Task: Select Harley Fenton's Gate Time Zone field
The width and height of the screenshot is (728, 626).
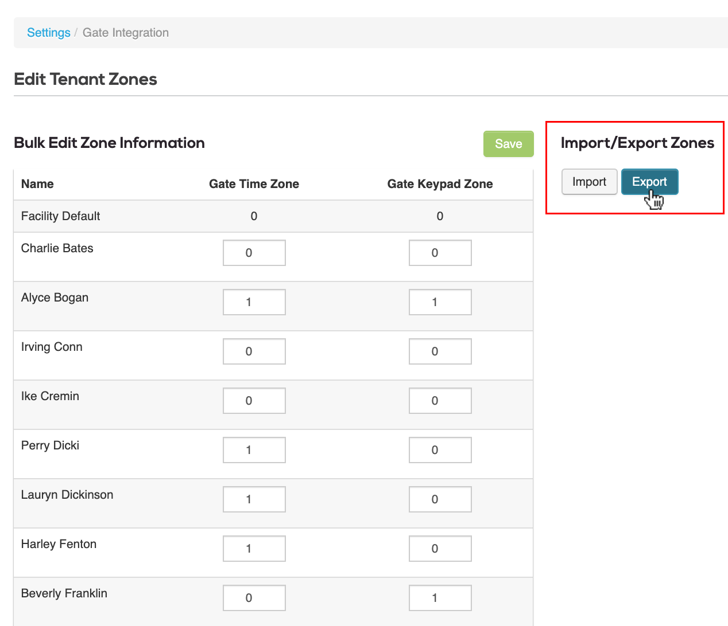Action: pos(254,548)
